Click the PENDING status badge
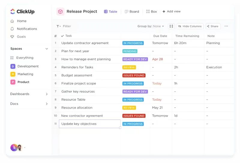 pos(130,51)
